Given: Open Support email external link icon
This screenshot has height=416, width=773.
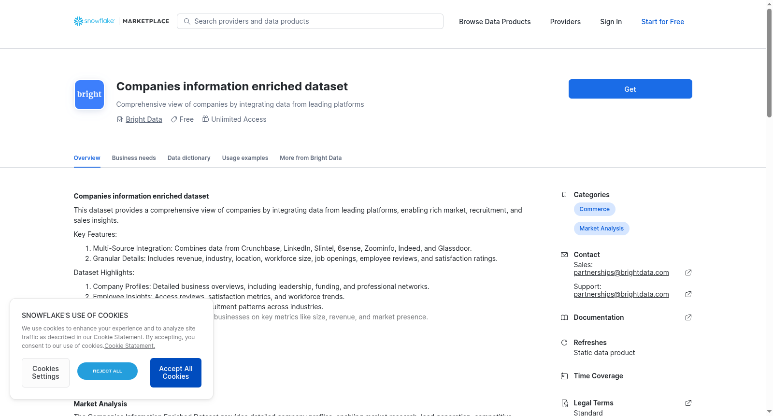Looking at the screenshot, I should click(x=688, y=294).
